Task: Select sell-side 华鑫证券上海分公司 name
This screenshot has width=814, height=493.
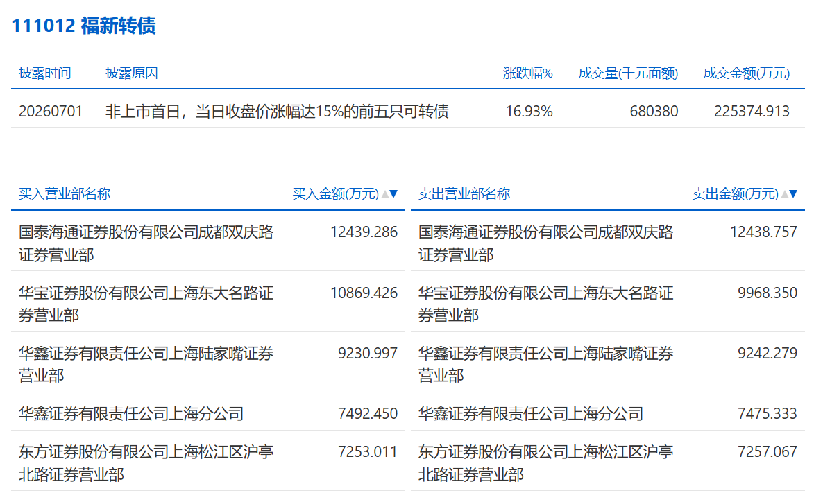Action: [x=531, y=413]
